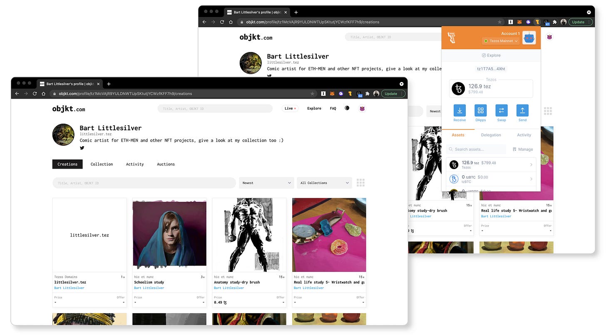
Task: Open Anatomy study-dry brush thumbnail in front window
Action: pos(249,235)
